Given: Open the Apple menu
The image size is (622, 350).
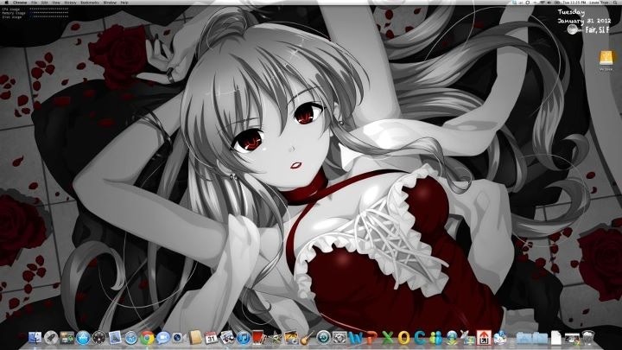Looking at the screenshot, I should (x=6, y=3).
